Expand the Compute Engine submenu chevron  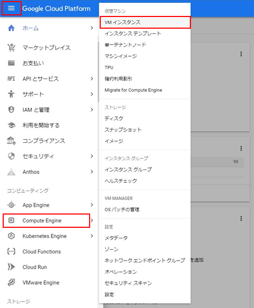click(x=92, y=220)
